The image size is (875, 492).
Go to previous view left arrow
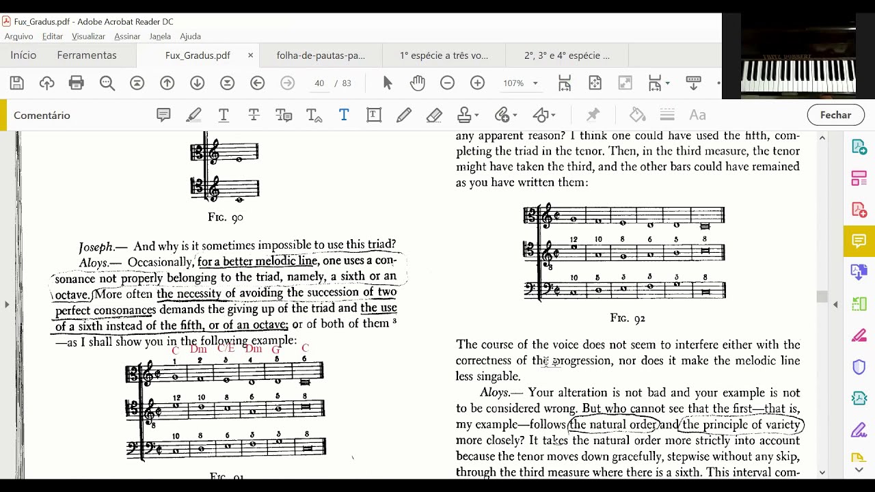[258, 83]
